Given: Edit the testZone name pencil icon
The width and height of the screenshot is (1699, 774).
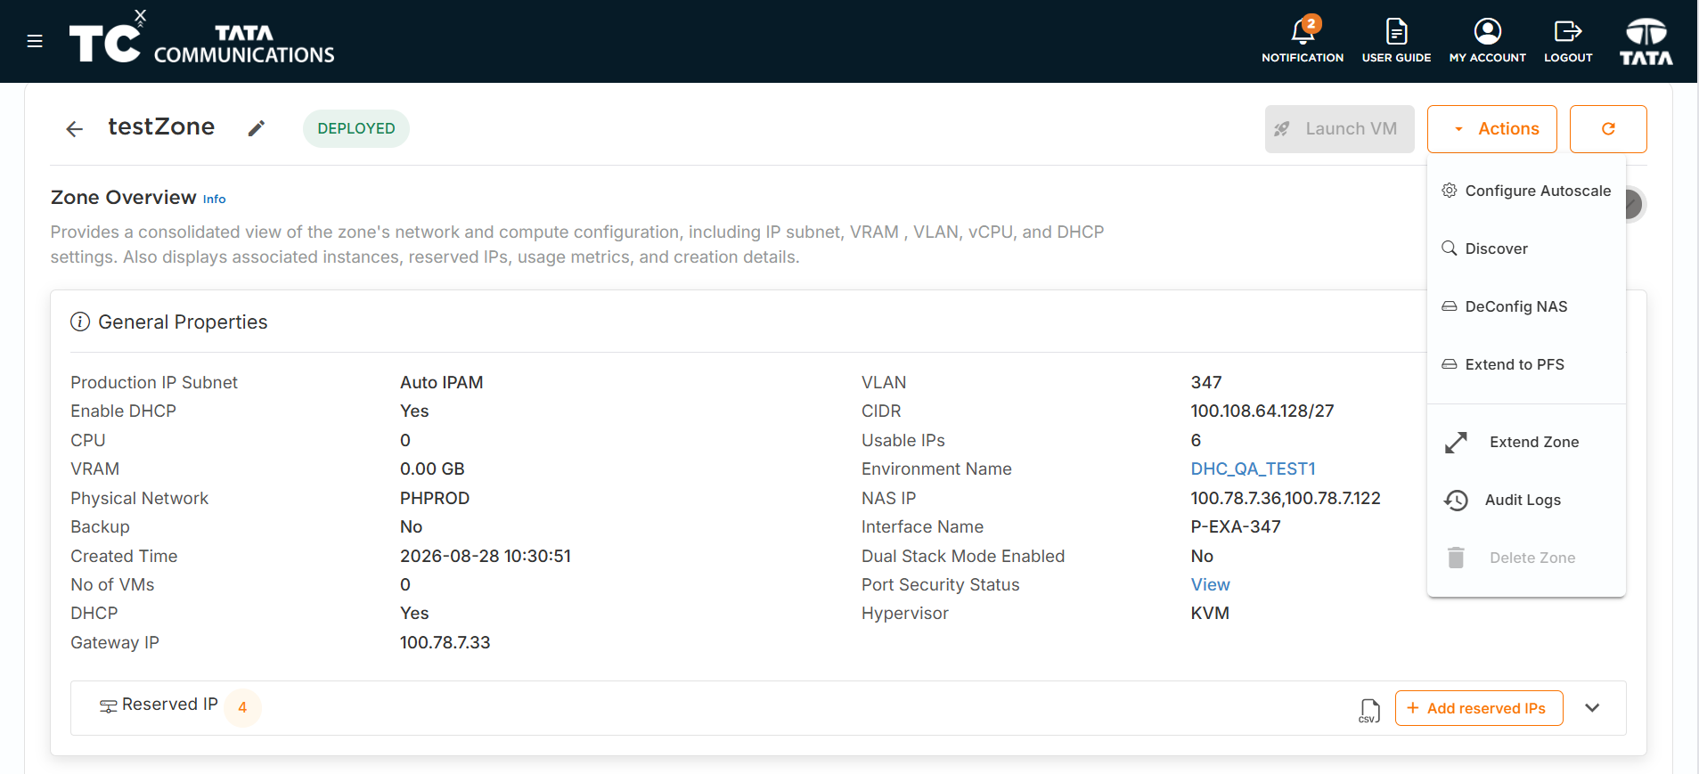Looking at the screenshot, I should 257,129.
